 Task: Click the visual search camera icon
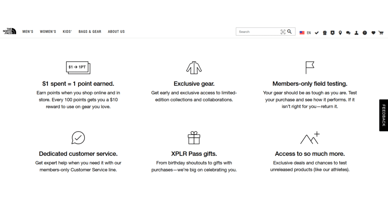pyautogui.click(x=283, y=32)
